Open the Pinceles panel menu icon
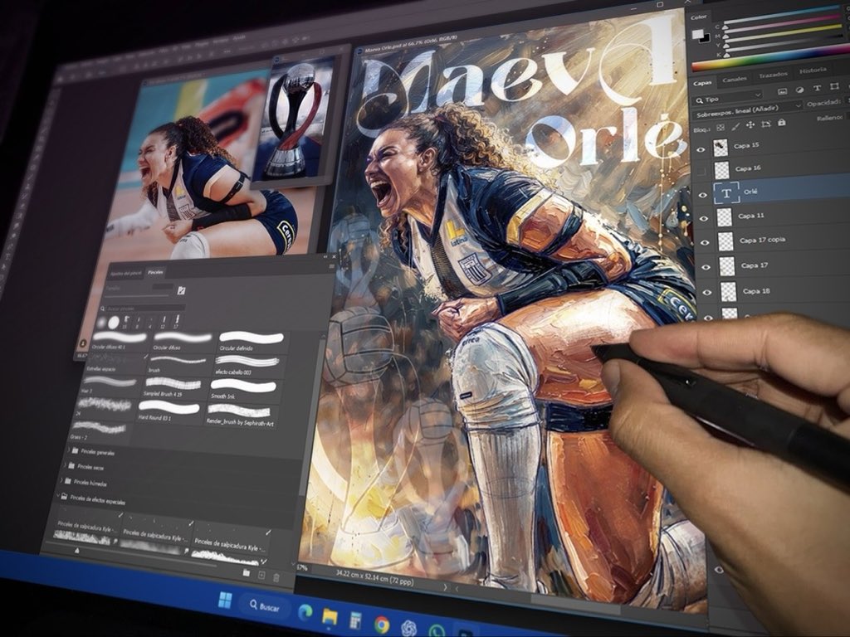 332,266
